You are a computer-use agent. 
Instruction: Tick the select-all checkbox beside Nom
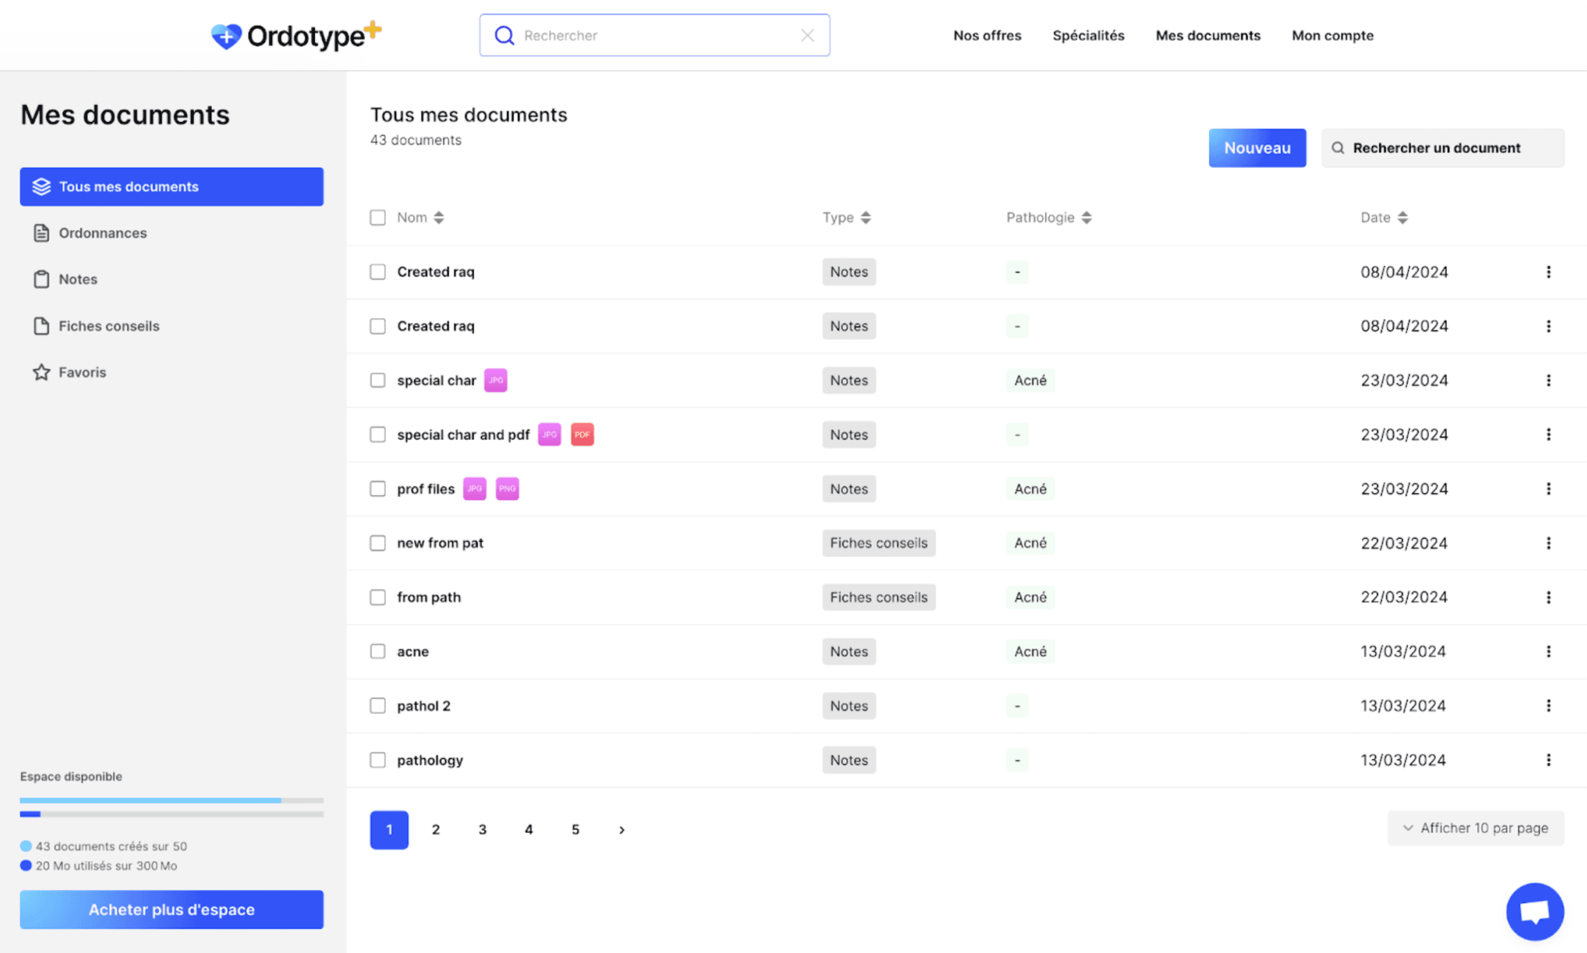[x=377, y=217]
